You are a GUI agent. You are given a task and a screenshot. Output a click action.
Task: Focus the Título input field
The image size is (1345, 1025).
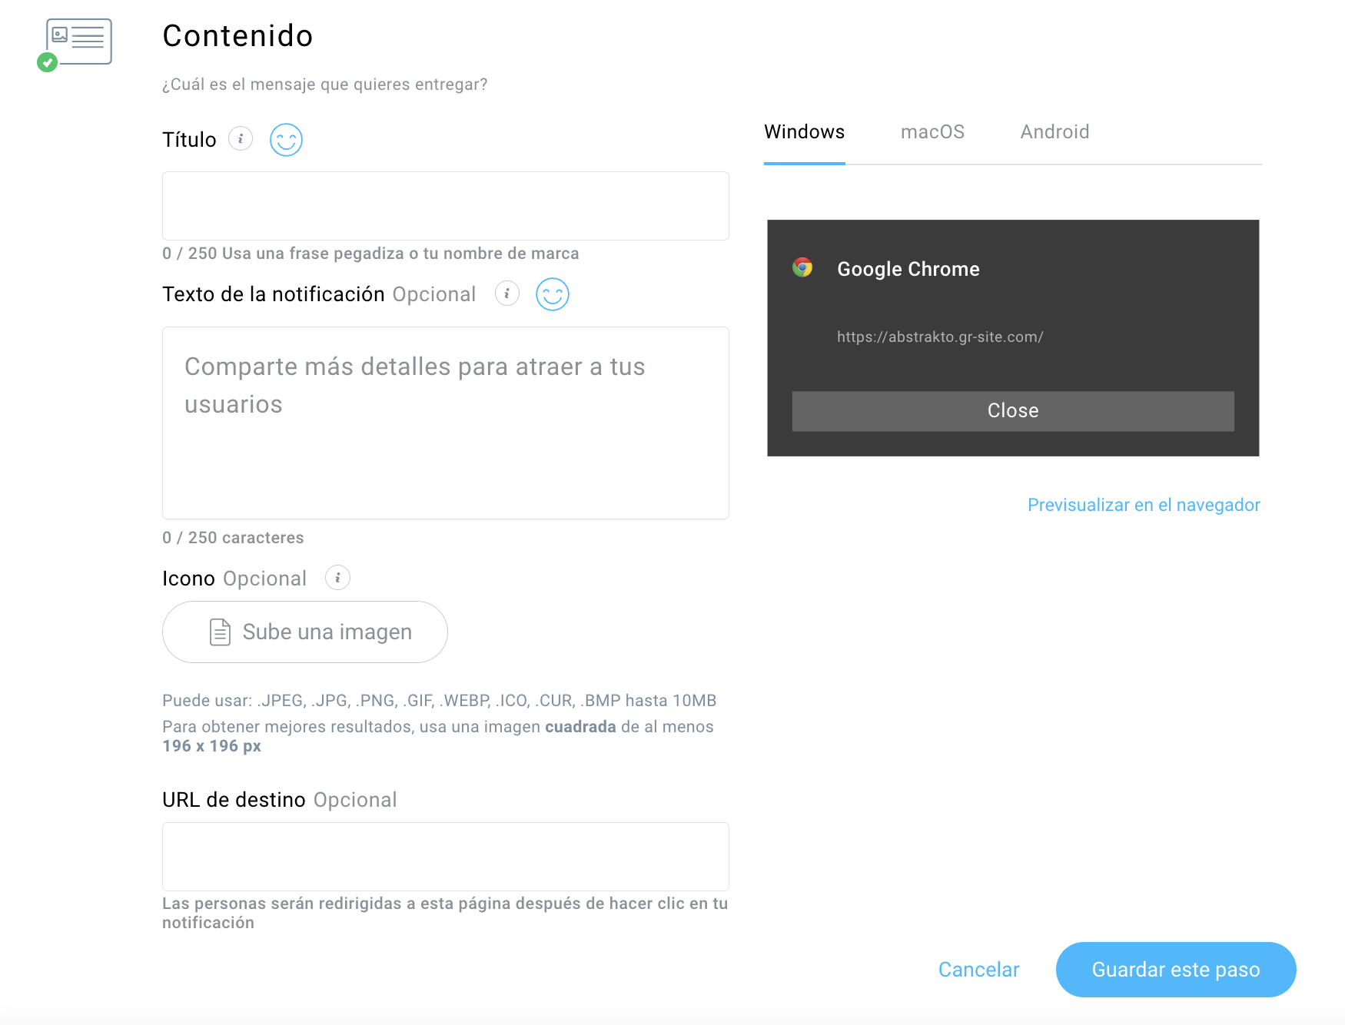(x=446, y=206)
